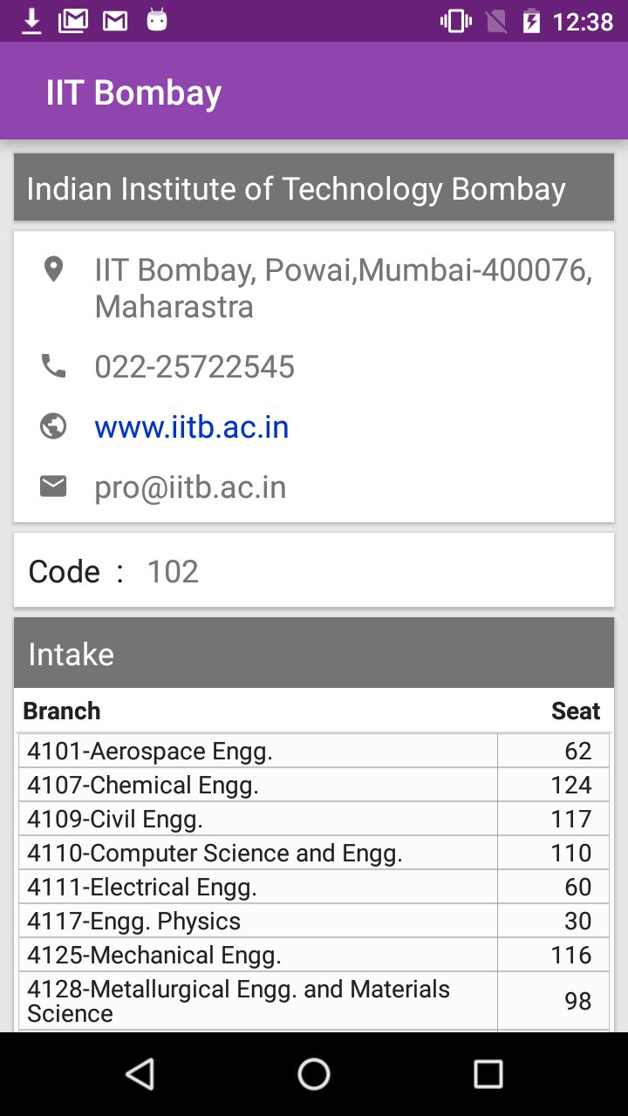628x1116 pixels.
Task: Tap the location pin icon
Action: coord(53,269)
